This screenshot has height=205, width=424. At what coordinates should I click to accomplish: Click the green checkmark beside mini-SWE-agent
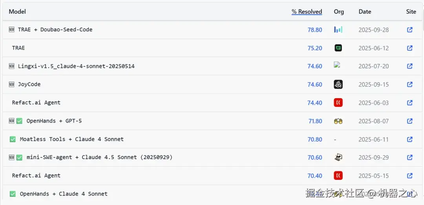19,157
